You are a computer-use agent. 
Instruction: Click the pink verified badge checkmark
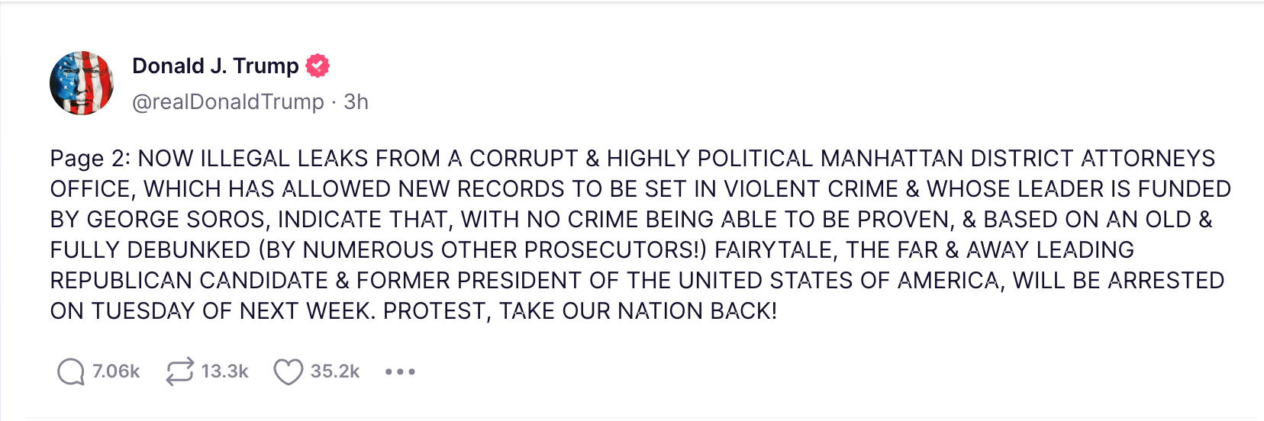318,66
